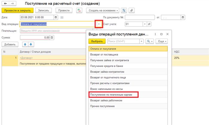Image resolution: width=209 pixels, height=125 pixels.
Task: Click the Добавить button
Action: pos(10,45)
